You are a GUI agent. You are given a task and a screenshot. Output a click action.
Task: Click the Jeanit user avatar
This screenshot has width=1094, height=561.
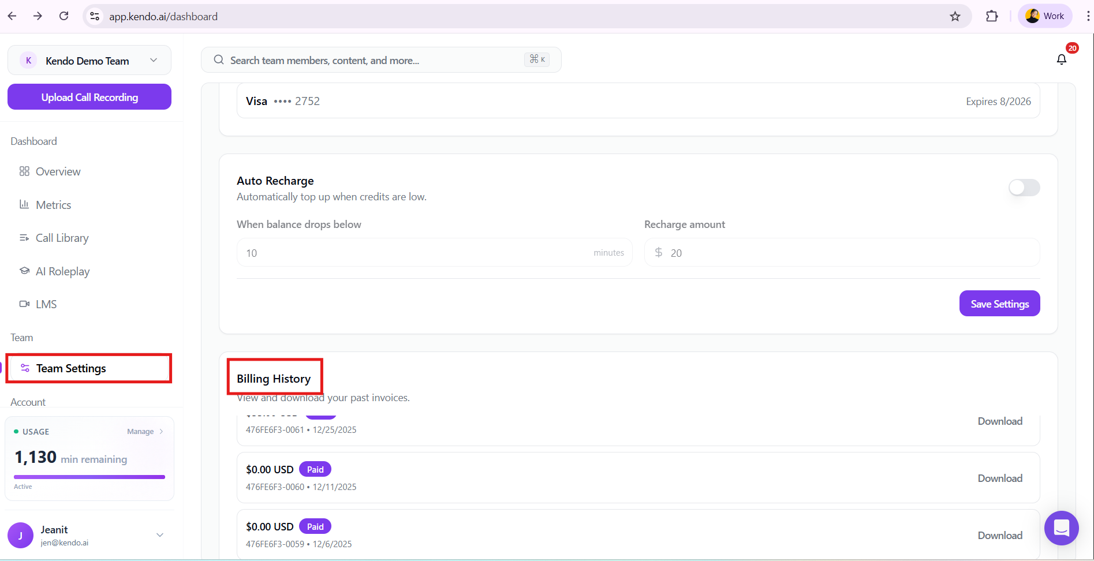click(x=21, y=536)
